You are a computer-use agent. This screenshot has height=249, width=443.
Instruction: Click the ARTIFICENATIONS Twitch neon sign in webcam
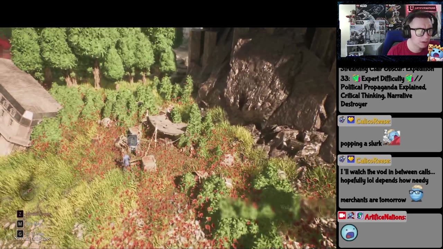point(422,8)
